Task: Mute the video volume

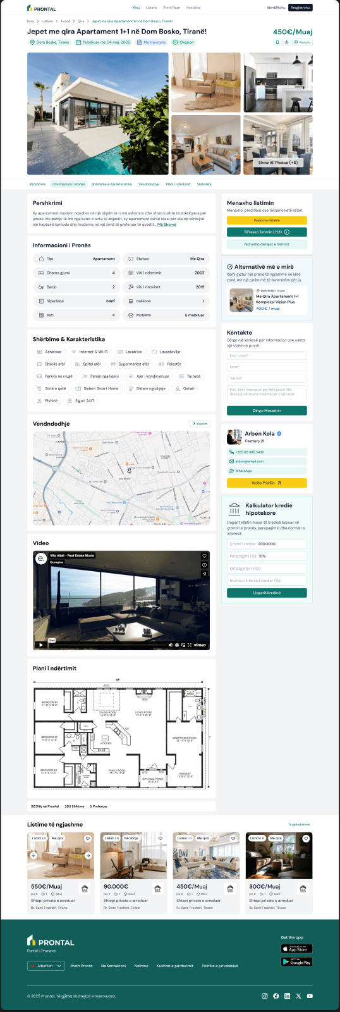Action: coord(170,645)
